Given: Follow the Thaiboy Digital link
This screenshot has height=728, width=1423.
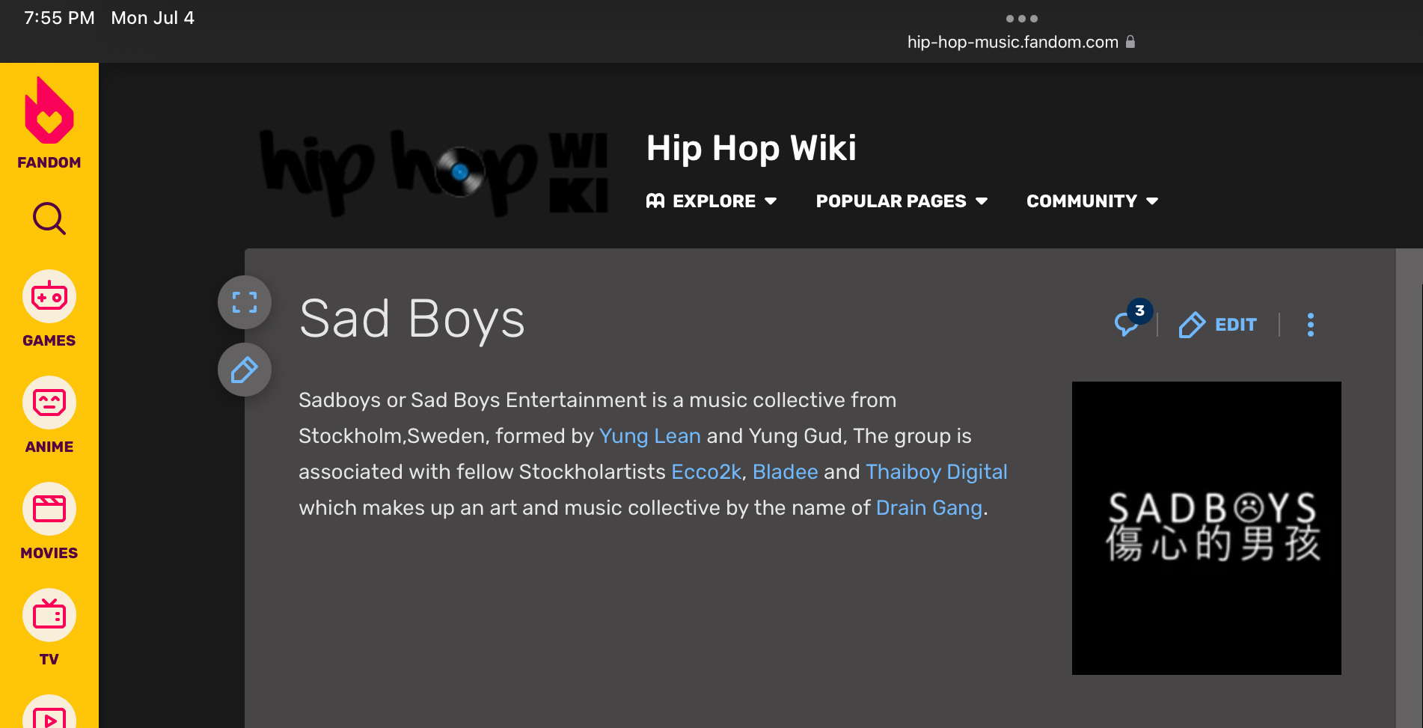Looking at the screenshot, I should pos(936,472).
